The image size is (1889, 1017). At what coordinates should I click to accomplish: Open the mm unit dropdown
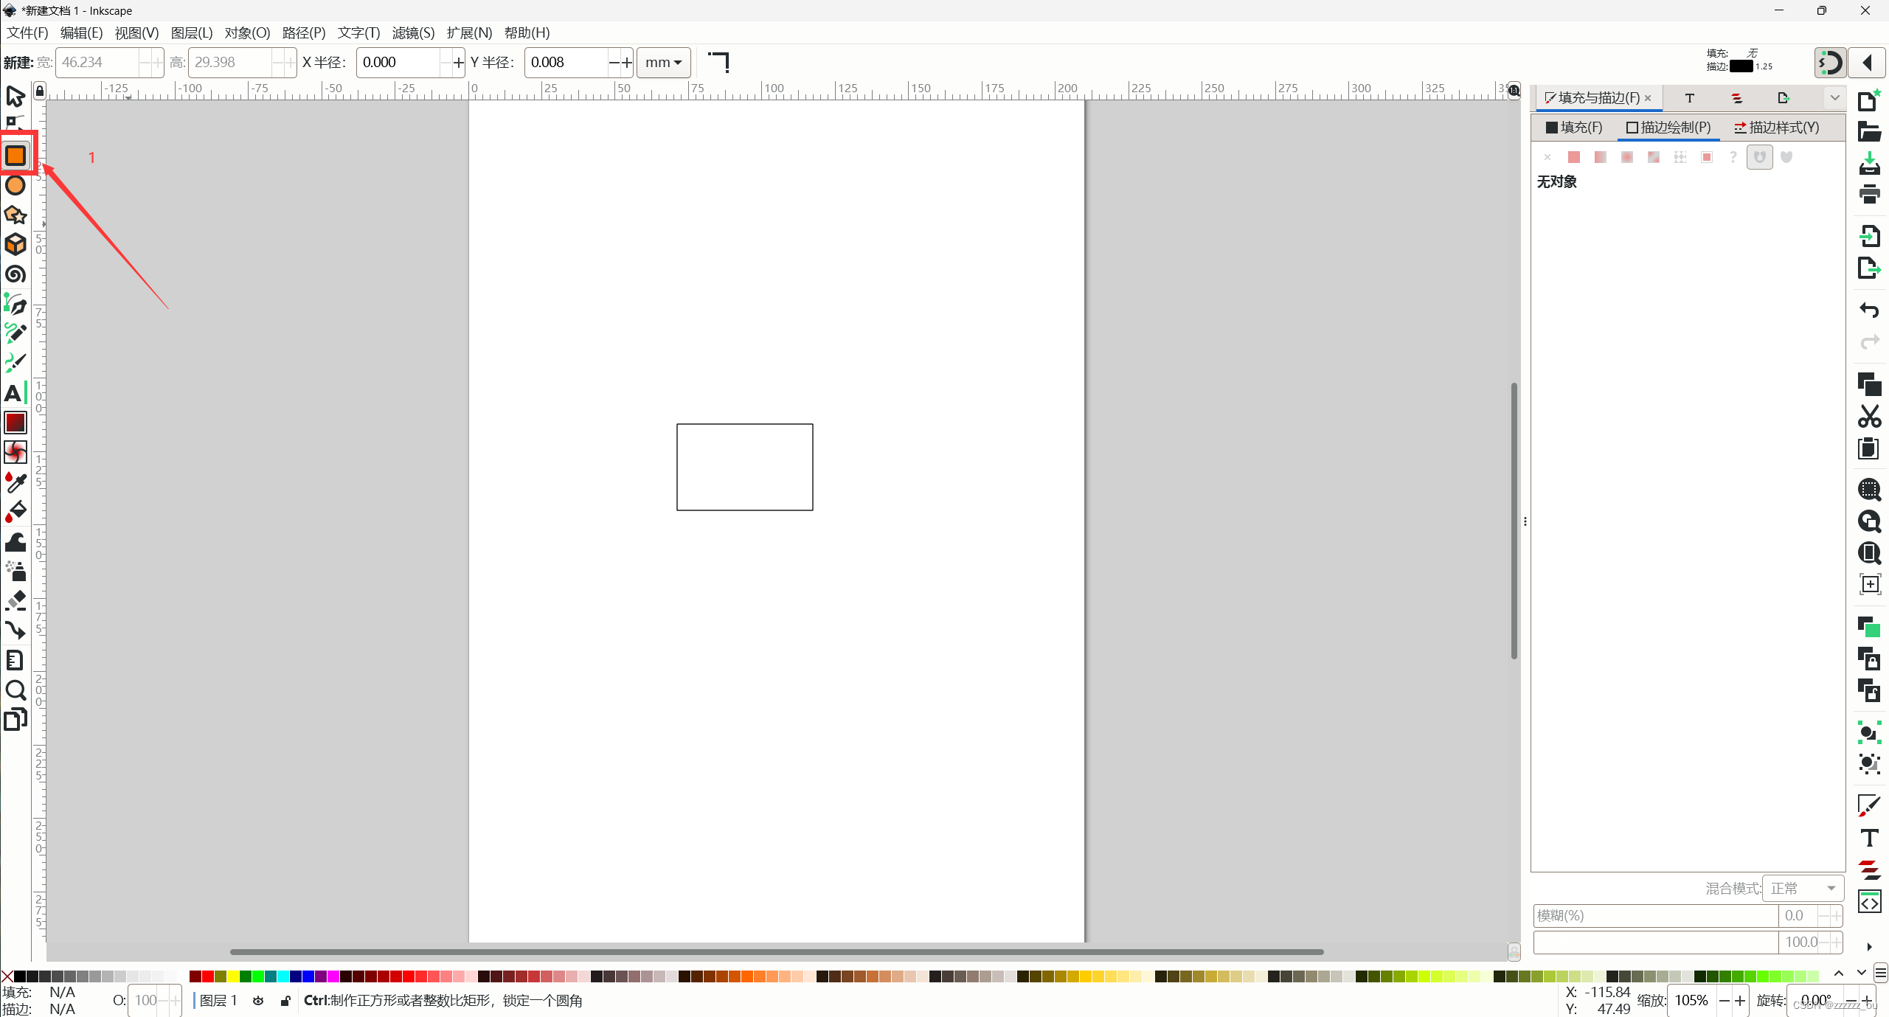[x=663, y=63]
